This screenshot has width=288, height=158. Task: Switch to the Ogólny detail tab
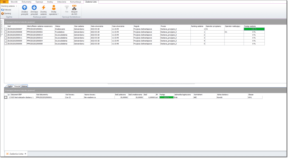pos(10,86)
